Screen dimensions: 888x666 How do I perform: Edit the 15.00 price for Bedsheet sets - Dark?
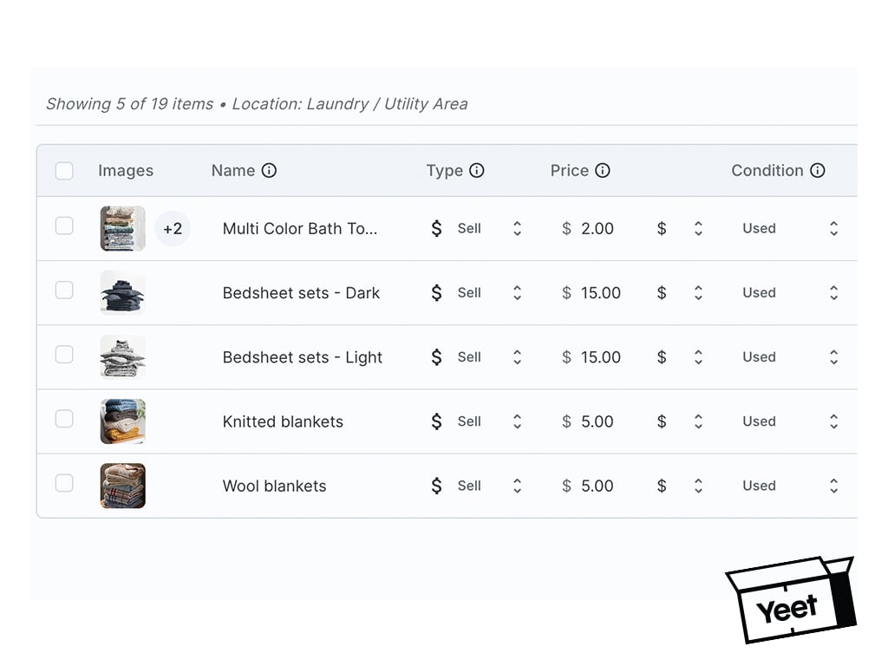tap(602, 292)
